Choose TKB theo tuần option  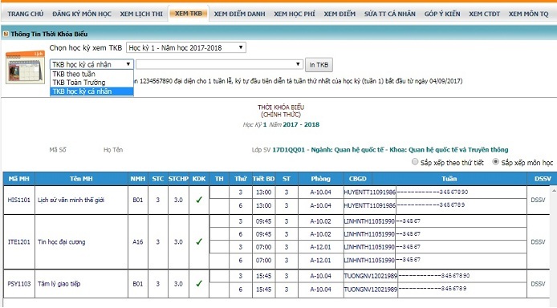91,74
